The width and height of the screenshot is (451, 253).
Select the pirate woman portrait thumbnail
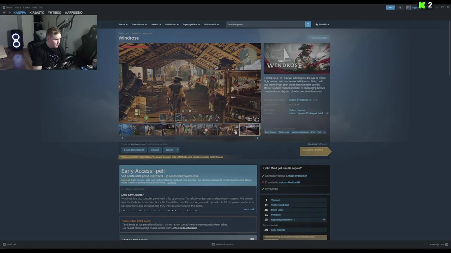[x=144, y=130]
